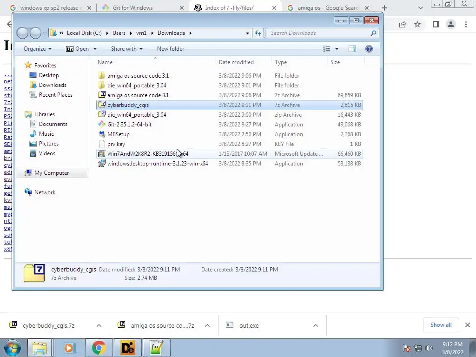
Task: Open Explorer help question mark
Action: tap(369, 49)
